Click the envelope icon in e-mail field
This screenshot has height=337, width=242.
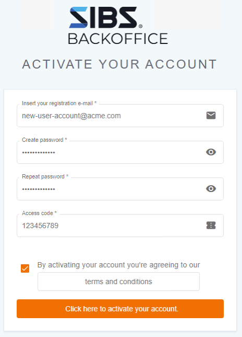point(211,116)
